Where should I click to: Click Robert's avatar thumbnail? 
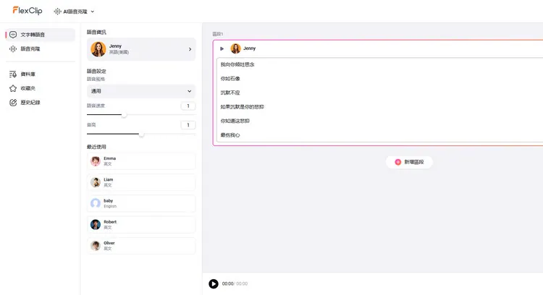(x=96, y=224)
